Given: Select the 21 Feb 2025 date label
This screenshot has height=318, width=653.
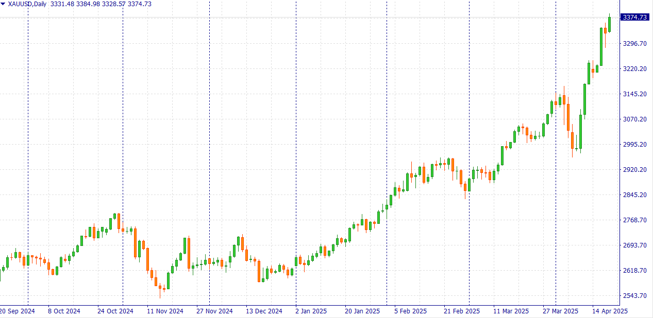Looking at the screenshot, I should pyautogui.click(x=461, y=311).
